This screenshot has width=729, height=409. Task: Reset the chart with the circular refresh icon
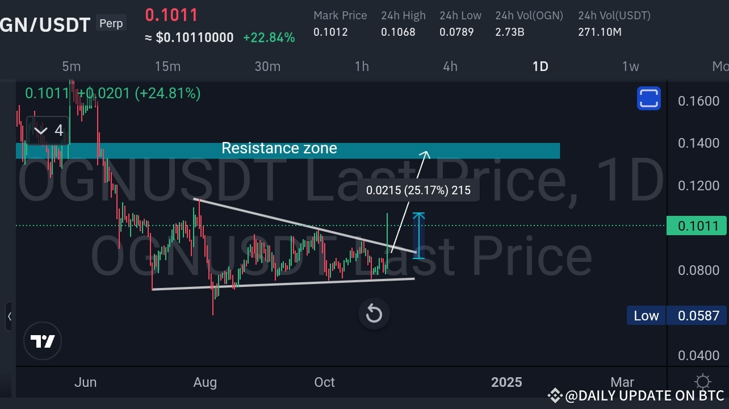[374, 314]
